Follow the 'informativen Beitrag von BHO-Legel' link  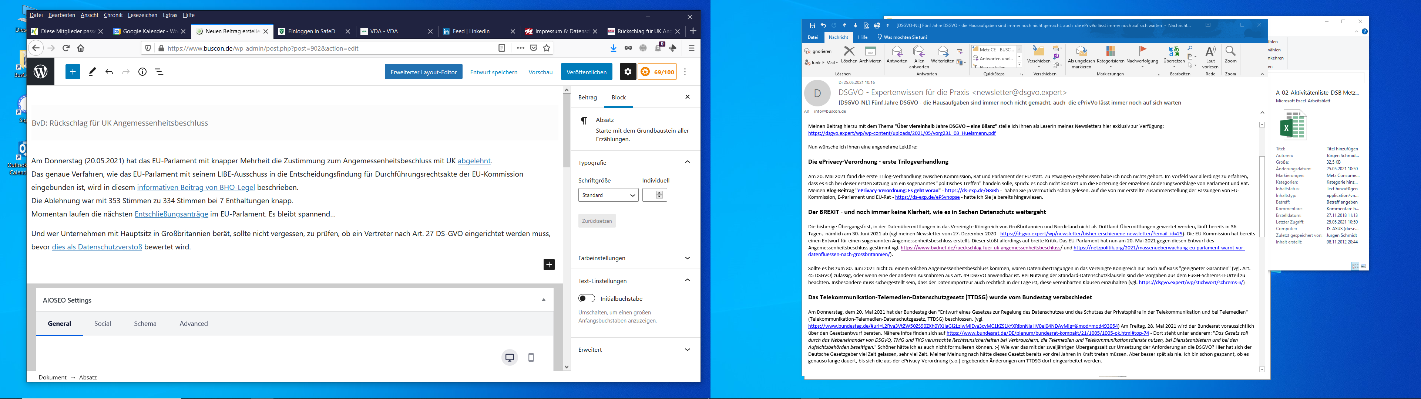click(196, 187)
